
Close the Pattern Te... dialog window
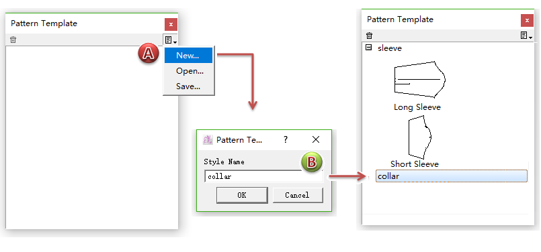tap(316, 139)
